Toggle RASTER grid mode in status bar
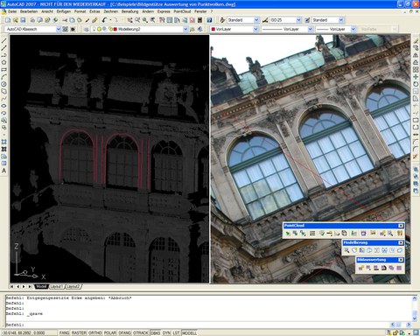 coord(79,332)
